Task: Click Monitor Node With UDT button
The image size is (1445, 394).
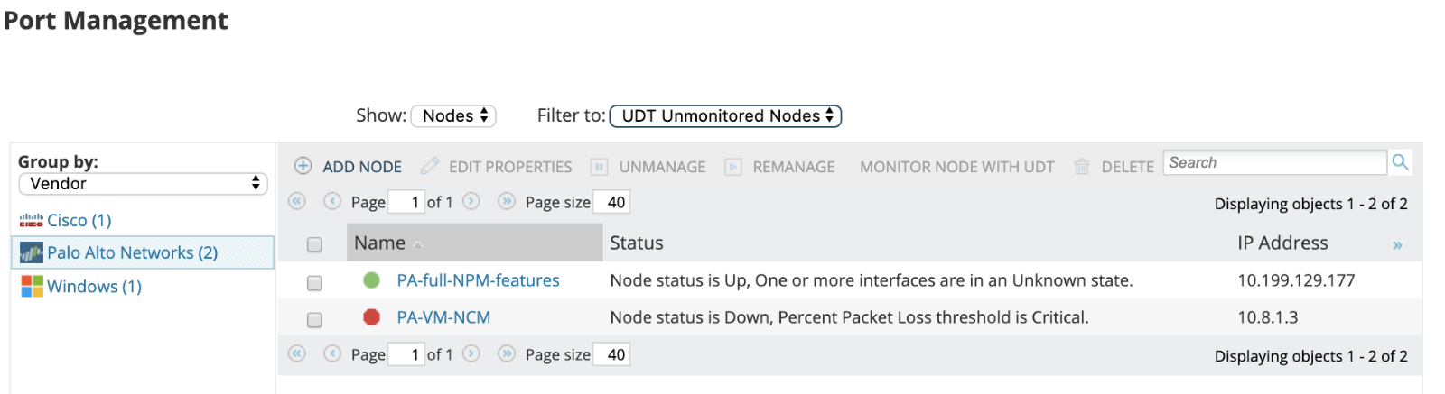Action: pyautogui.click(x=956, y=167)
